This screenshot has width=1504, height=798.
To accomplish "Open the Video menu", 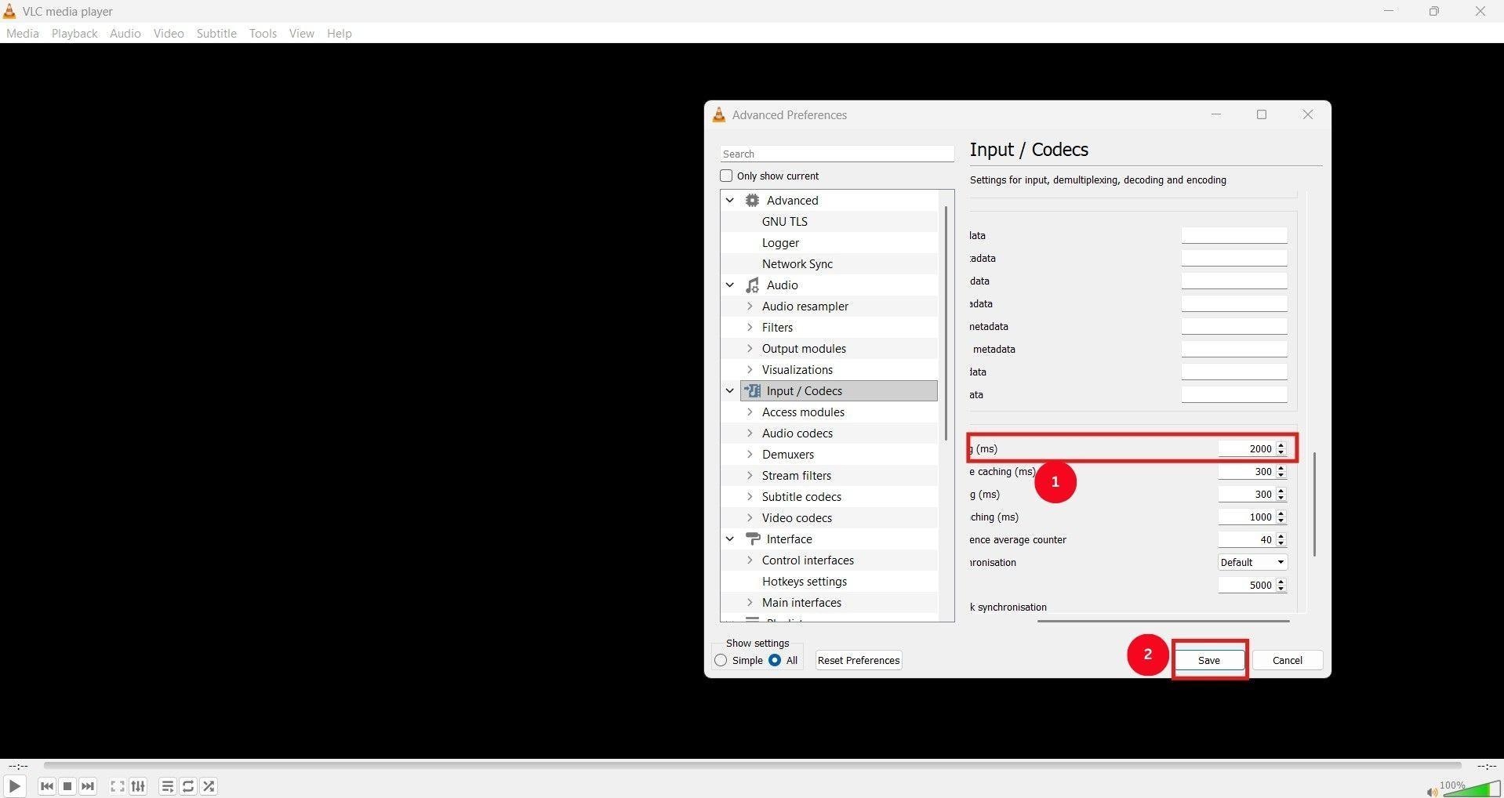I will (x=169, y=34).
